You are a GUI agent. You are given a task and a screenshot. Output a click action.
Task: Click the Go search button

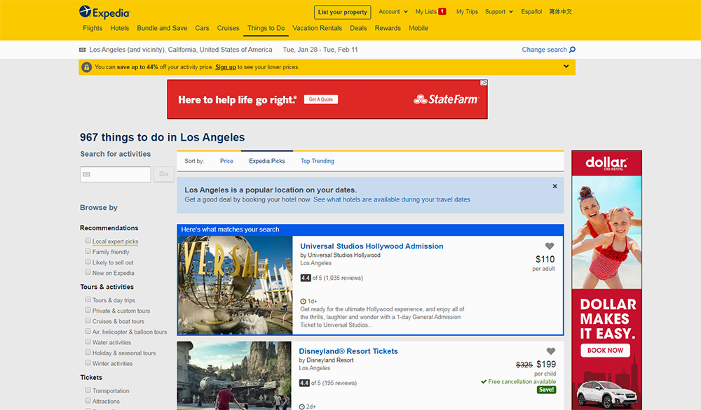(x=163, y=174)
